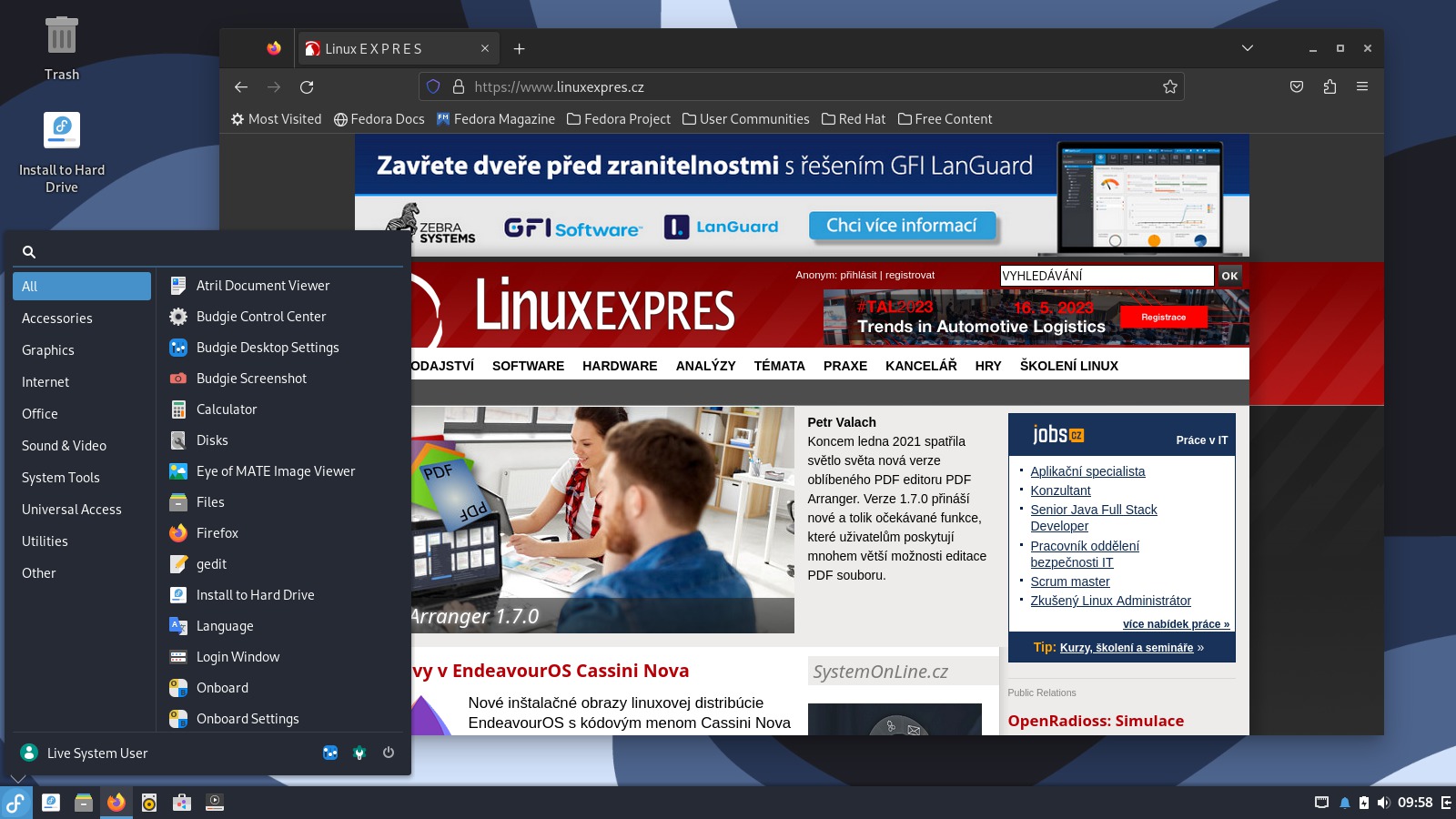Open gedit text editor

pyautogui.click(x=280, y=564)
